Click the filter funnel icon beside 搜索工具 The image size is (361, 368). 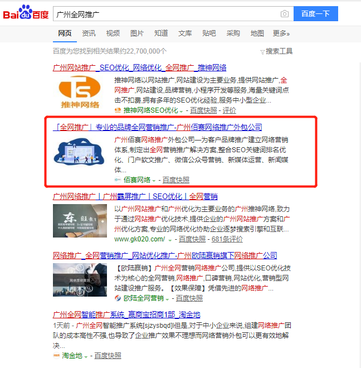pos(262,52)
